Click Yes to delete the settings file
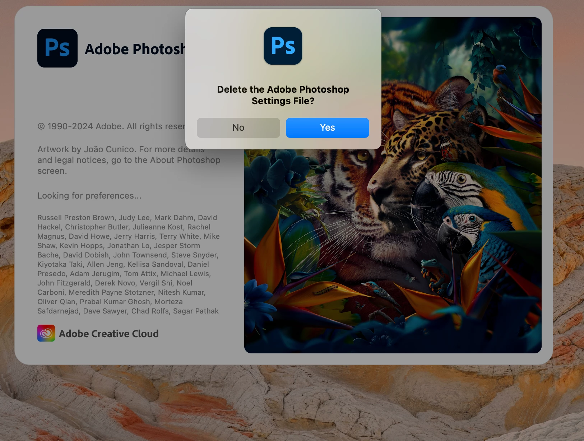The width and height of the screenshot is (584, 441). 327,128
